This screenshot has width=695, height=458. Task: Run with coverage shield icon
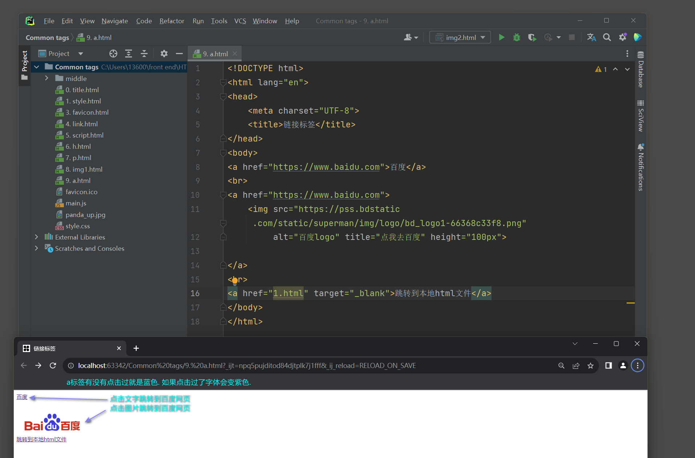pos(532,37)
